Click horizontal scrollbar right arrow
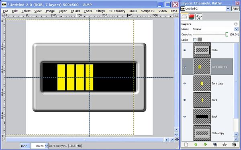241x150 pixels. coord(172,140)
